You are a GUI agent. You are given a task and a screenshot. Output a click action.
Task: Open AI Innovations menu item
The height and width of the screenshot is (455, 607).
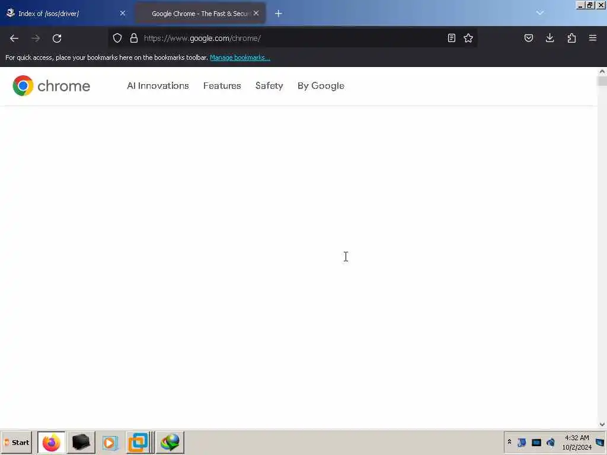158,86
